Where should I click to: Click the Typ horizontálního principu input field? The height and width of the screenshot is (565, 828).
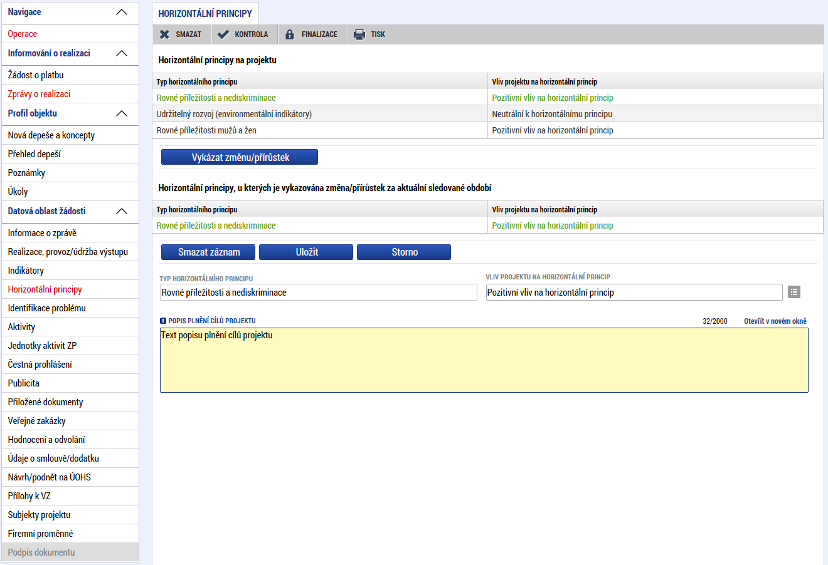point(319,292)
